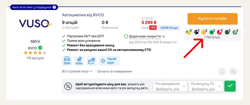Image resolution: width=250 pixels, height=105 pixels.
Task: Open the Рік випуску ТЗ dropdown
Action: (206, 86)
